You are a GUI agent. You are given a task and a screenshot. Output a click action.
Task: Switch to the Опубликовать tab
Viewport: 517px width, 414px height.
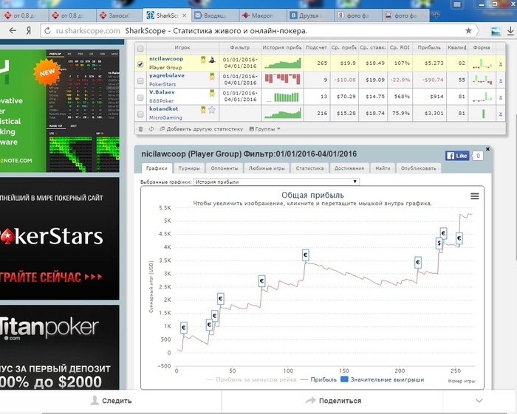pos(419,168)
